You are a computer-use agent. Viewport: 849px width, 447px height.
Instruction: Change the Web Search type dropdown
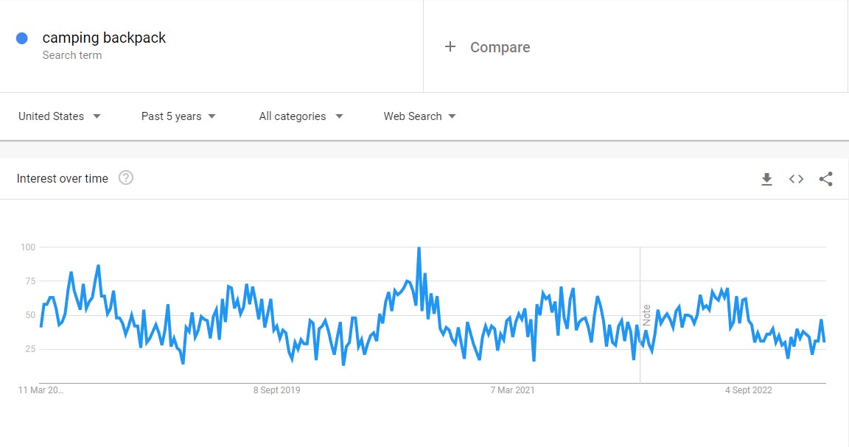tap(419, 116)
